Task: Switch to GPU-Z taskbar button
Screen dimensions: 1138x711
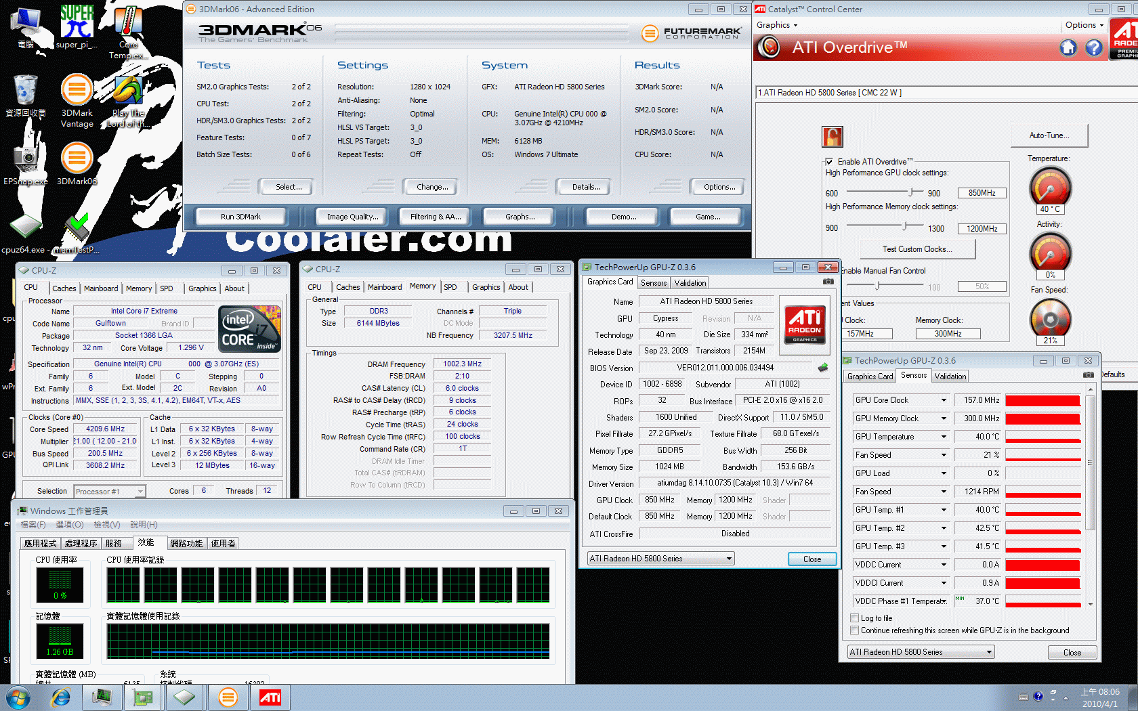Action: (x=143, y=697)
